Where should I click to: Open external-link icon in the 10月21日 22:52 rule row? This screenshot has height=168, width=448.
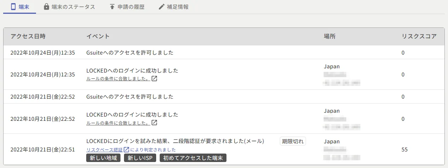tap(154, 123)
